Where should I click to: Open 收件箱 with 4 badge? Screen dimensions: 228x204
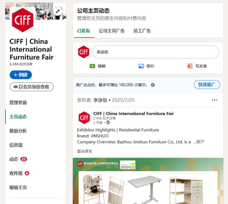pos(19,173)
